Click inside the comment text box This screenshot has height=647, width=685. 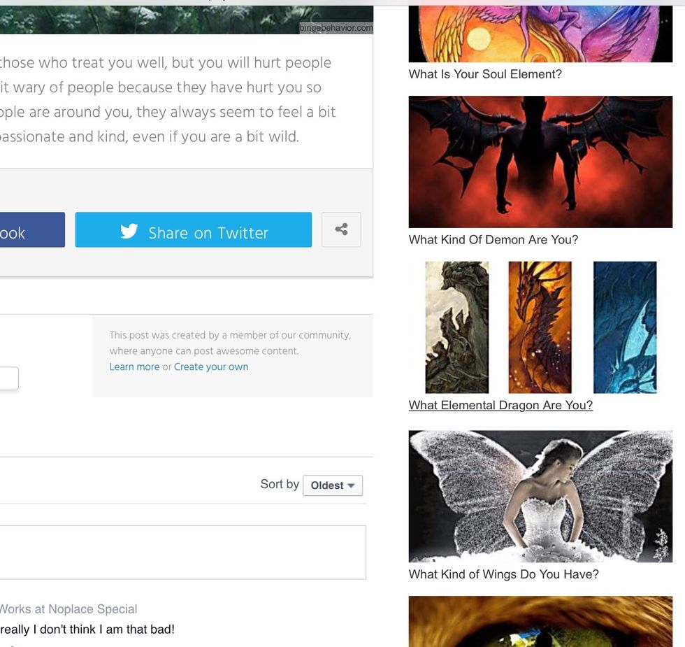pyautogui.click(x=183, y=553)
